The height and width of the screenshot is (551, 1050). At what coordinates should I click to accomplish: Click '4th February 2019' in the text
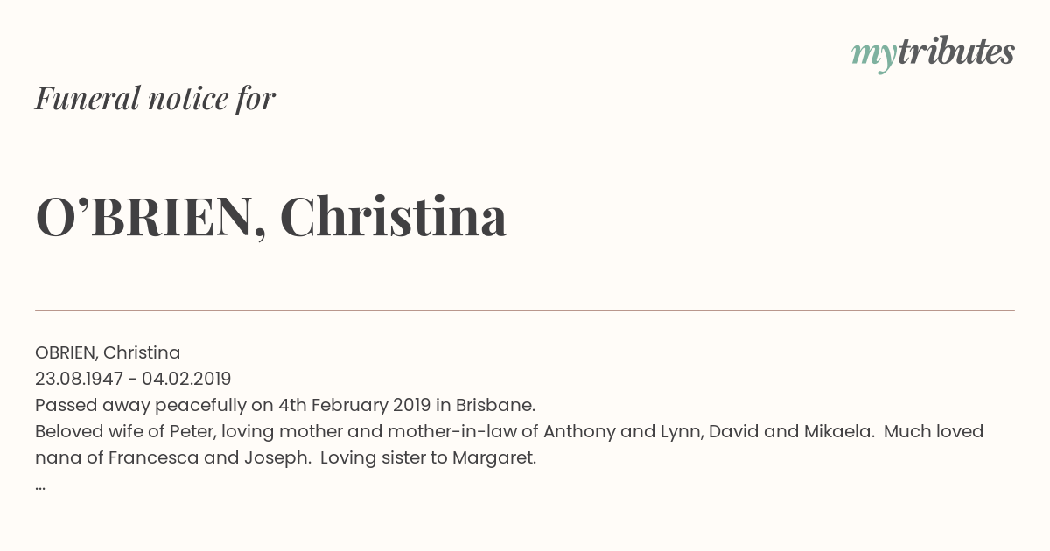click(x=354, y=405)
